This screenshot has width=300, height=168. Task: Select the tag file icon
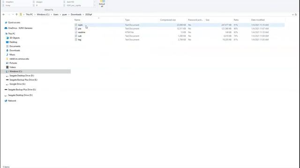tap(76, 40)
